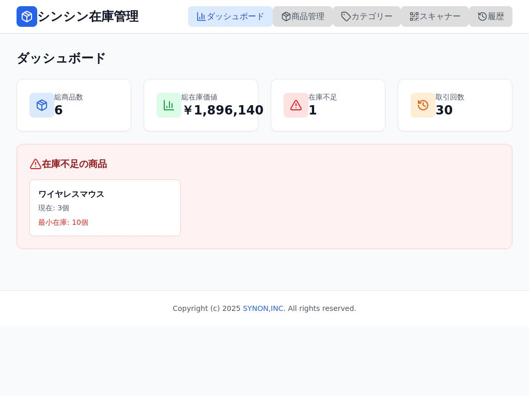The height and width of the screenshot is (396, 529).
Task: Click the 取引回数 count of 30
Action: coord(444,110)
